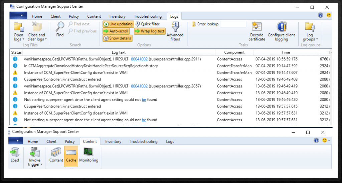
Task: Toggle Live updating option
Action: click(118, 24)
